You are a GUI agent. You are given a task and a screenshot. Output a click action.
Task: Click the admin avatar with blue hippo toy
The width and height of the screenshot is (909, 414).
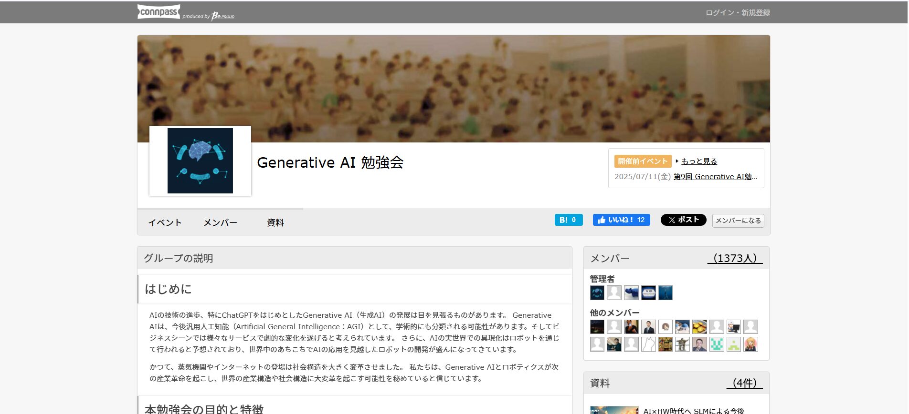[631, 293]
